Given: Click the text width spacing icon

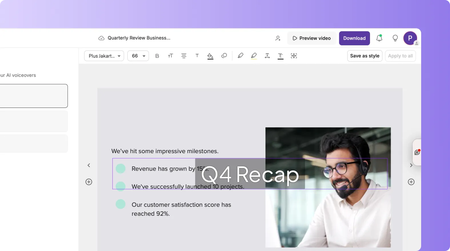Looking at the screenshot, I should (x=267, y=56).
